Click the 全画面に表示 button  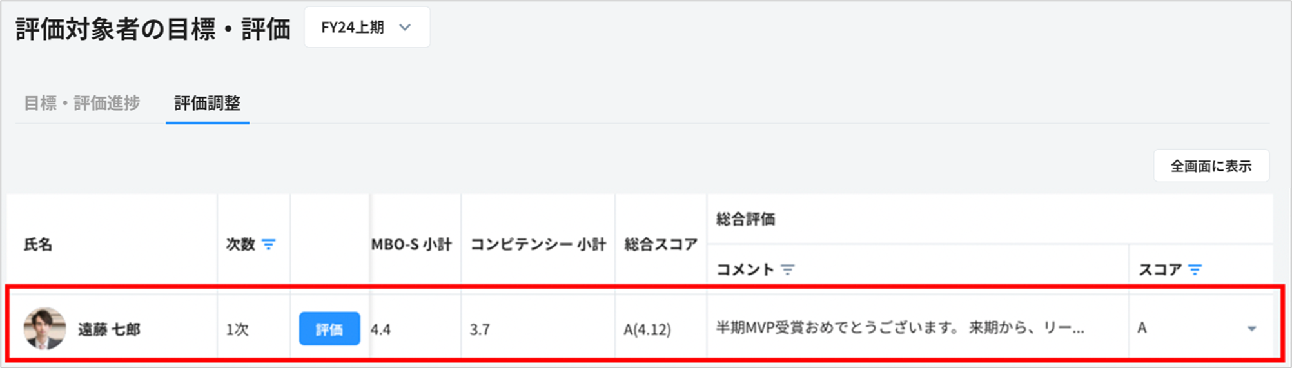[1211, 166]
